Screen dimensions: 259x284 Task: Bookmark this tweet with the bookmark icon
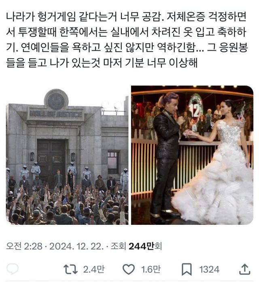(187, 269)
